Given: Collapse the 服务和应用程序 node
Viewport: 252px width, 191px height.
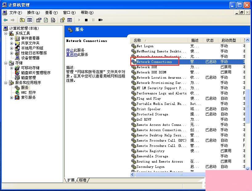Looking at the screenshot, I should [x=6, y=83].
